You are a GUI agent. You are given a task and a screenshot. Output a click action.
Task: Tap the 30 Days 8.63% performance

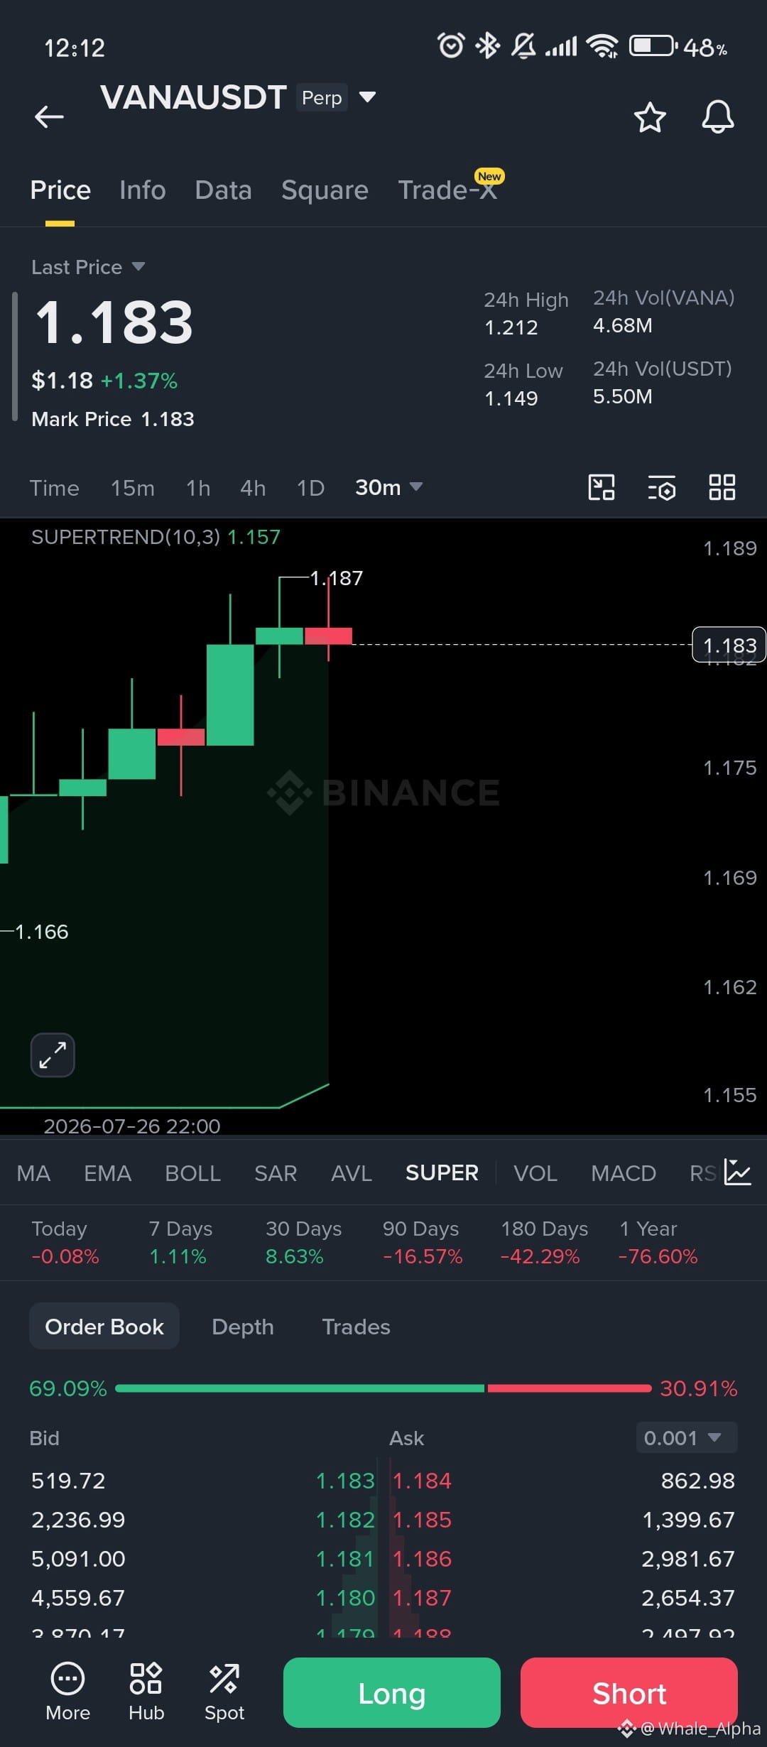click(303, 1242)
